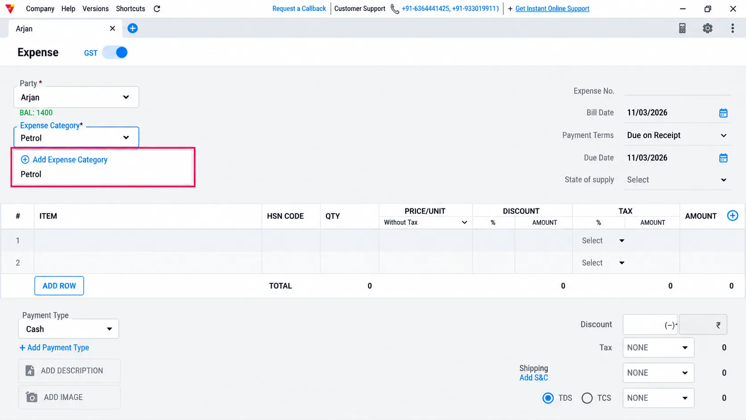Viewport: 746px width, 420px height.
Task: Click the add column plus icon beside AMOUNT
Action: click(x=733, y=216)
